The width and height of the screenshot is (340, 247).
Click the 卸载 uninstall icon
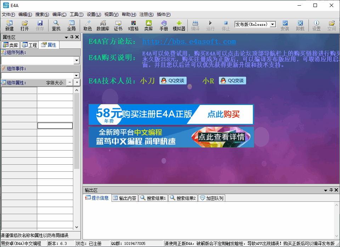[x=300, y=25]
